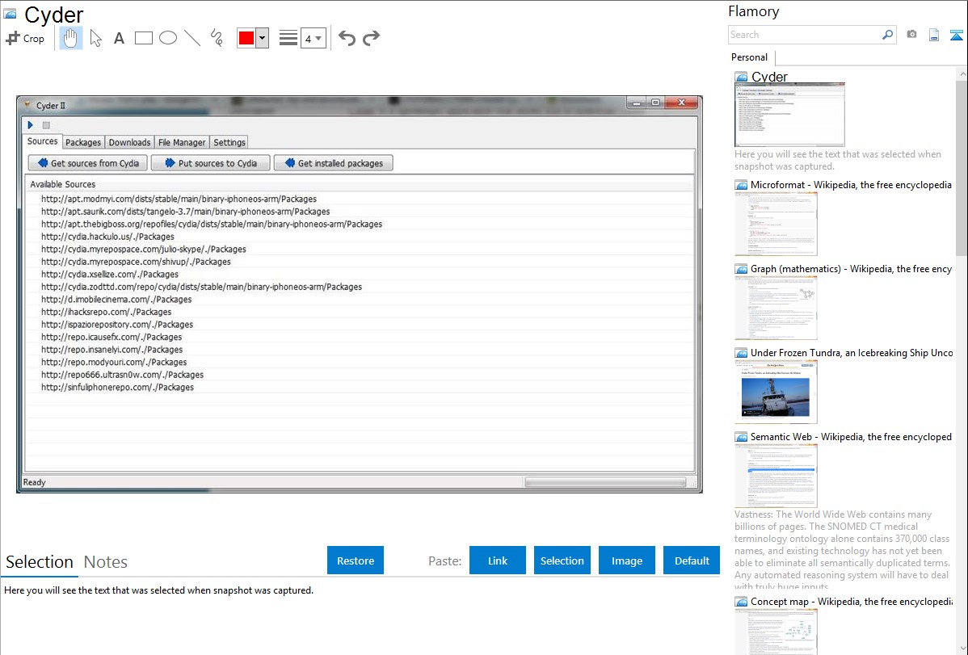The width and height of the screenshot is (968, 655).
Task: Open the Semantic Web snapshot thumbnail
Action: (x=776, y=476)
